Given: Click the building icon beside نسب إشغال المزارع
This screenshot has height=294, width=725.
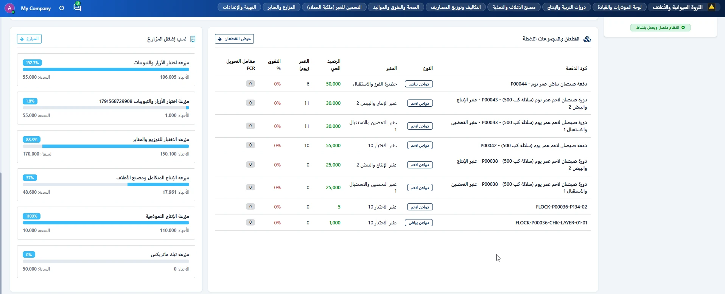Looking at the screenshot, I should 193,39.
